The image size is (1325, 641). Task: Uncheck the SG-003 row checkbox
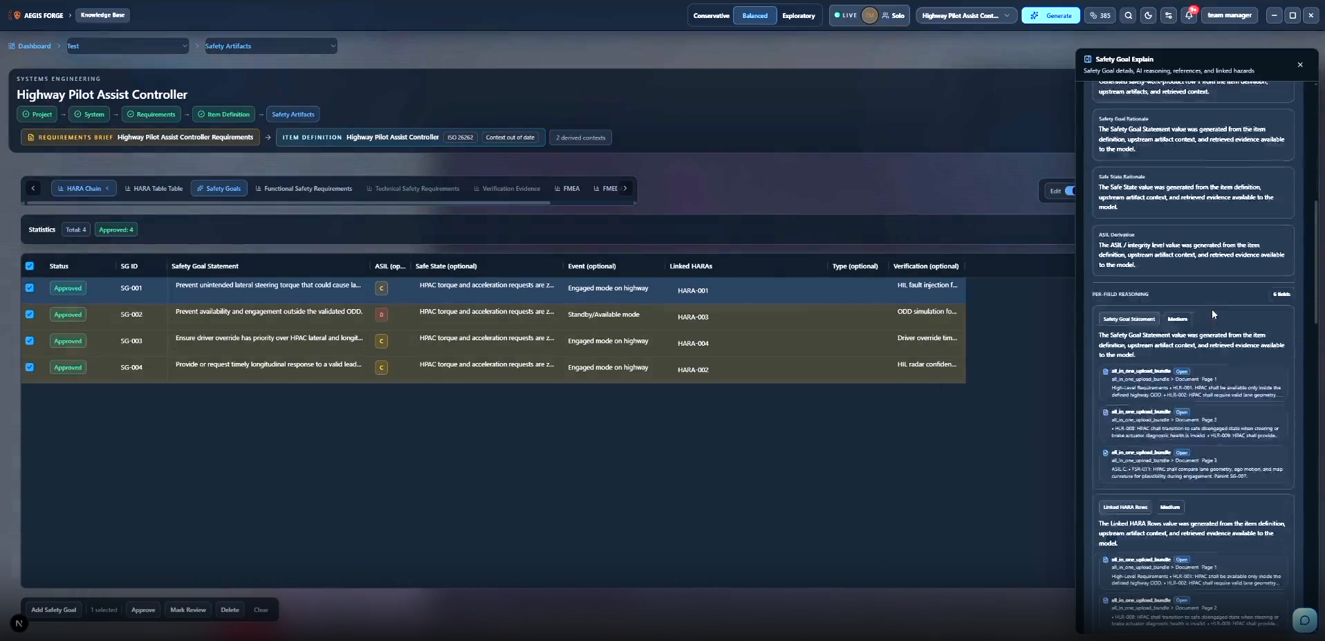point(30,340)
